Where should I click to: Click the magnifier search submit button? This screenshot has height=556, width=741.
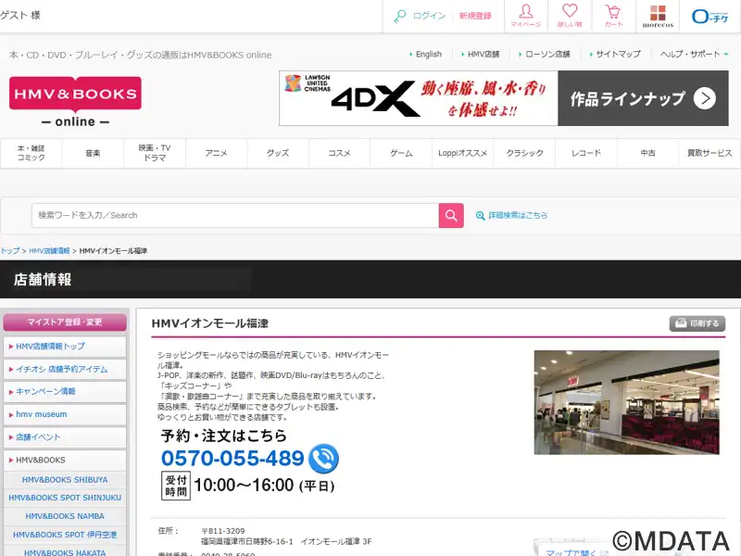coord(451,215)
